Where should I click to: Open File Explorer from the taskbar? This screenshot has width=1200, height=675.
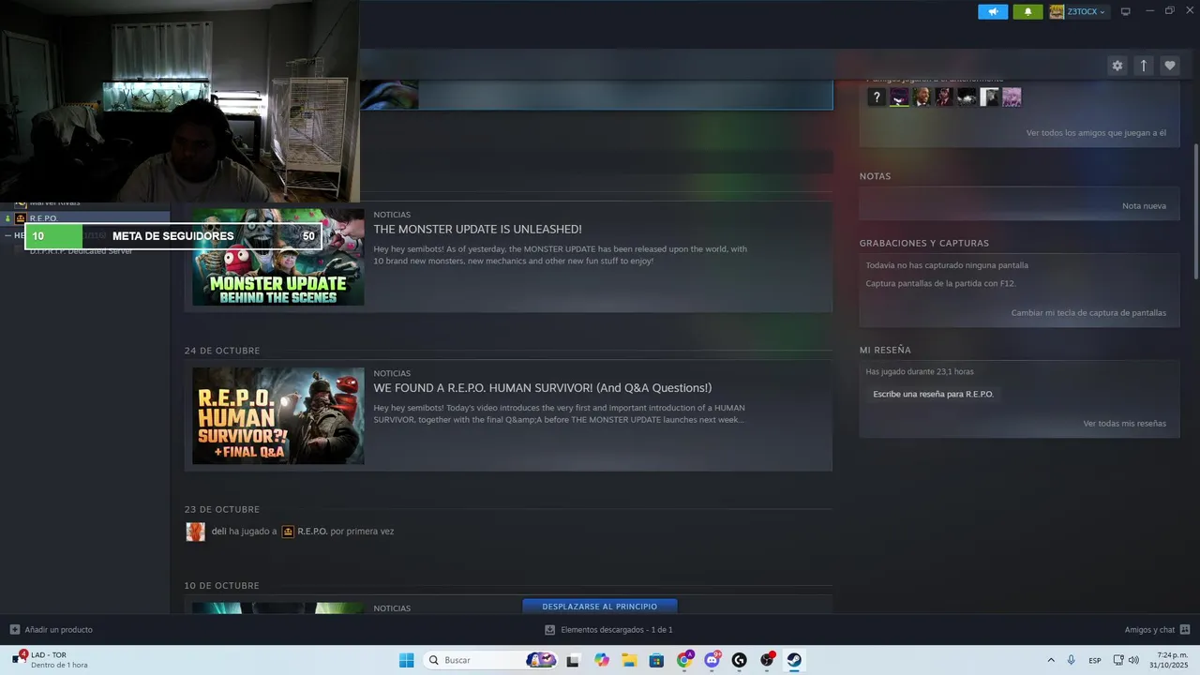pyautogui.click(x=629, y=660)
